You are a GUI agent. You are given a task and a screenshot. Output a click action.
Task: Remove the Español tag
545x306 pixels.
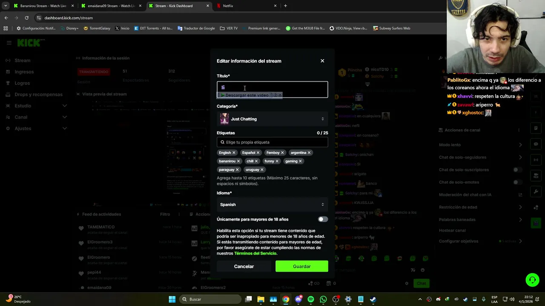[x=258, y=153]
